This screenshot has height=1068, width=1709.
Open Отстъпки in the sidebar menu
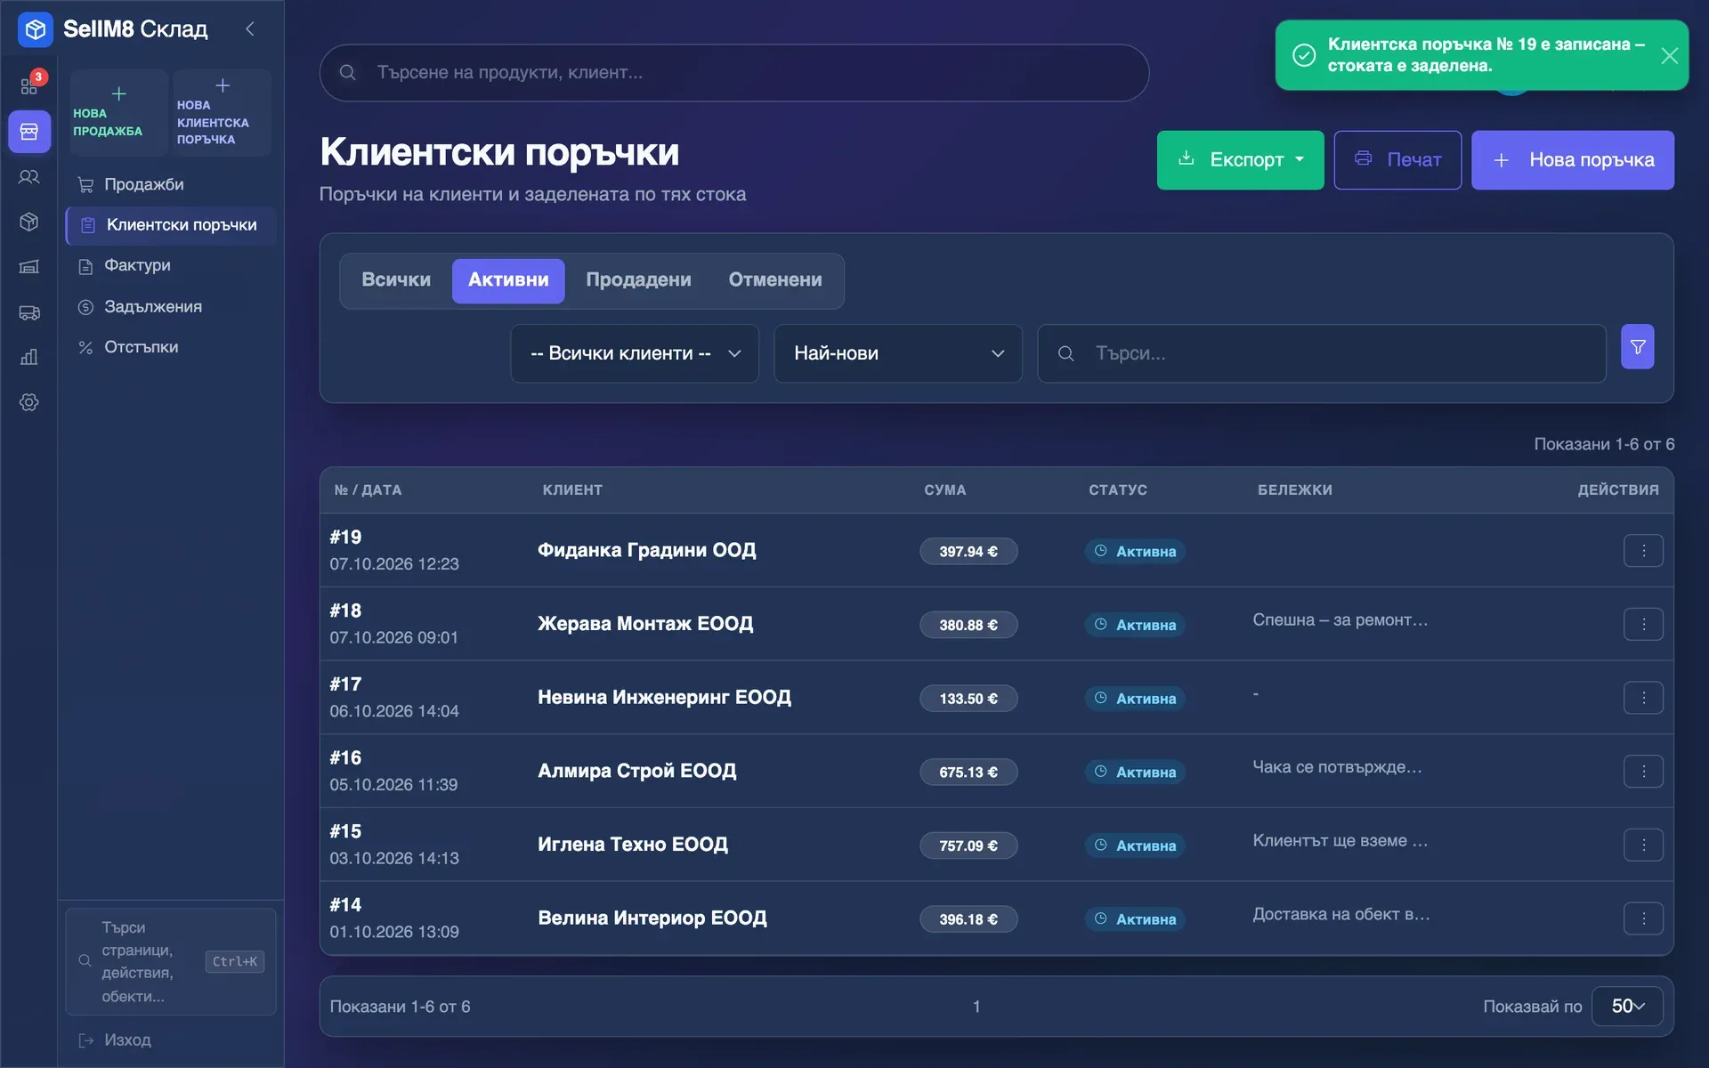point(171,347)
